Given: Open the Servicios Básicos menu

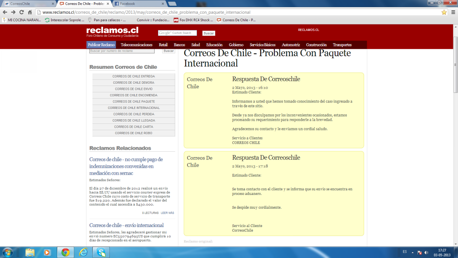Looking at the screenshot, I should 263,45.
